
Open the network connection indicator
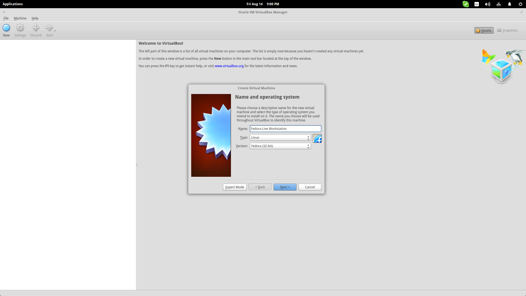[x=499, y=4]
